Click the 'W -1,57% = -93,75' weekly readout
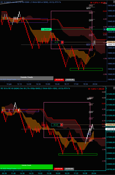 pyautogui.click(x=98, y=3)
